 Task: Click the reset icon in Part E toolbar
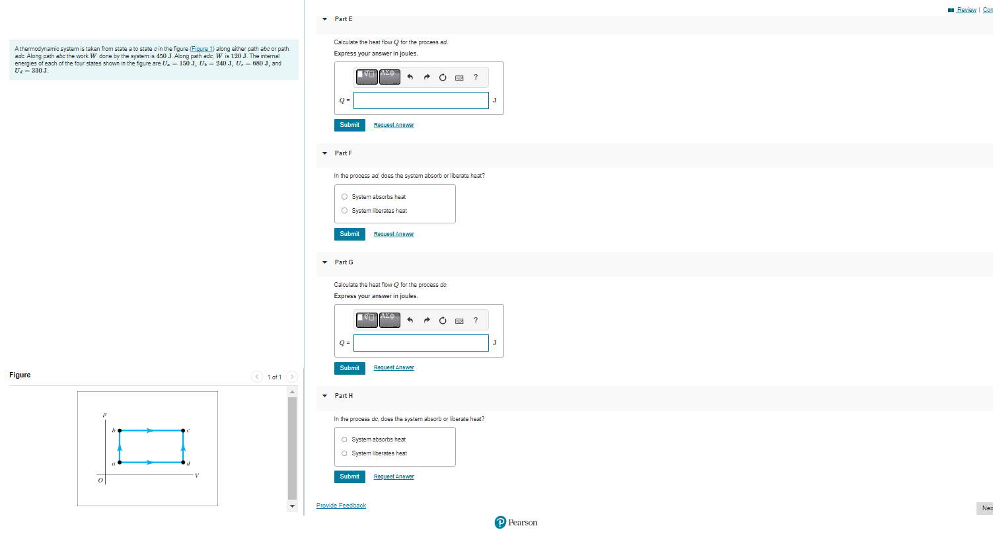point(442,77)
